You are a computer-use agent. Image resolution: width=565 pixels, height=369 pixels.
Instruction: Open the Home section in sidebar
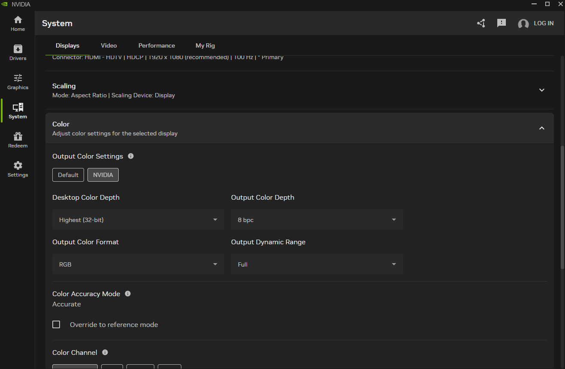pyautogui.click(x=18, y=24)
